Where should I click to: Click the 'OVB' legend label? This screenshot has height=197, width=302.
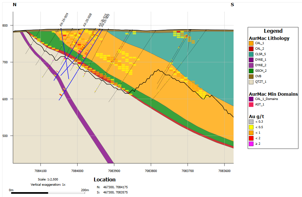click(x=258, y=76)
